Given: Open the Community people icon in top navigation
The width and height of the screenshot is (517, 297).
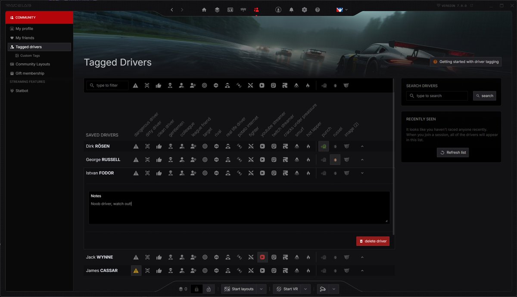Looking at the screenshot, I should tap(256, 9).
